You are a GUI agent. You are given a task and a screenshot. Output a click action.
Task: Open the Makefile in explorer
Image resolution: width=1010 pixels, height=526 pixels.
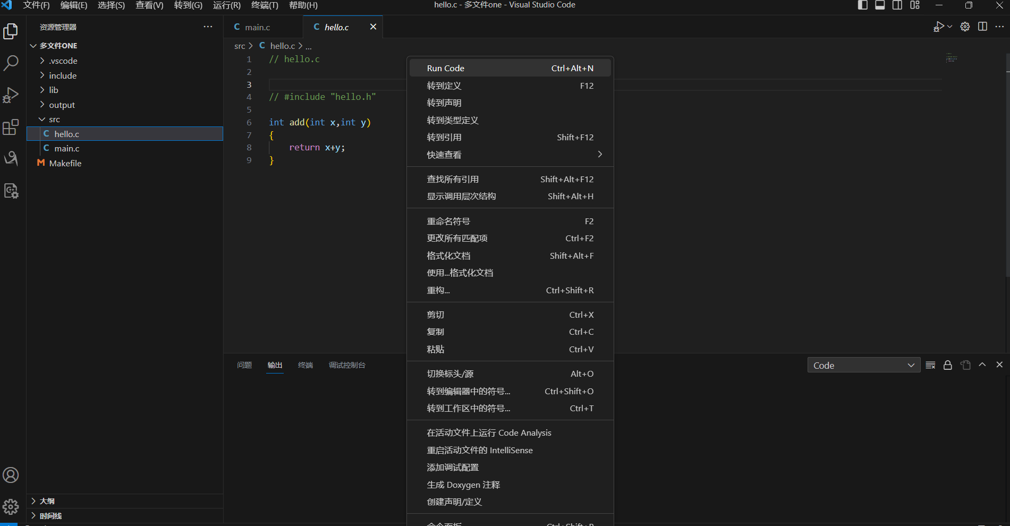coord(125,163)
